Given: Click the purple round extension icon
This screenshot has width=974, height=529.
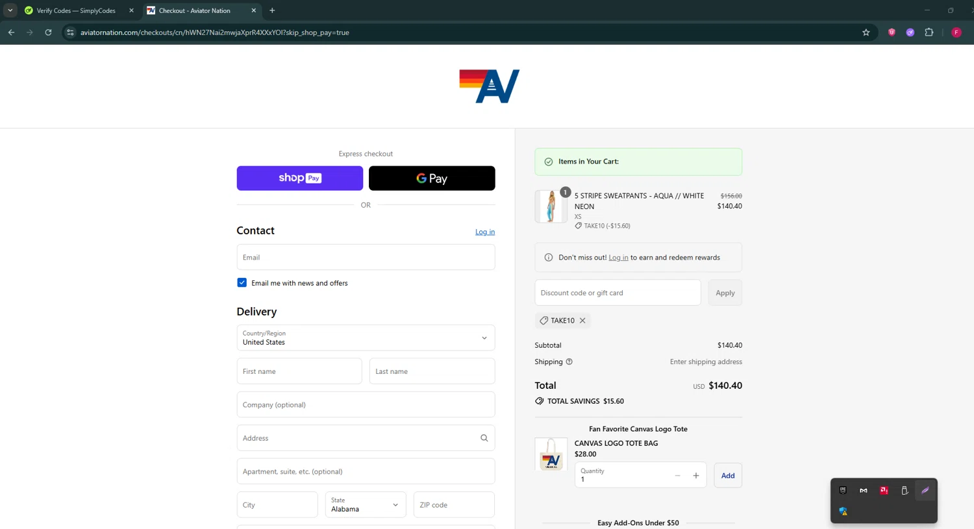Looking at the screenshot, I should [910, 32].
